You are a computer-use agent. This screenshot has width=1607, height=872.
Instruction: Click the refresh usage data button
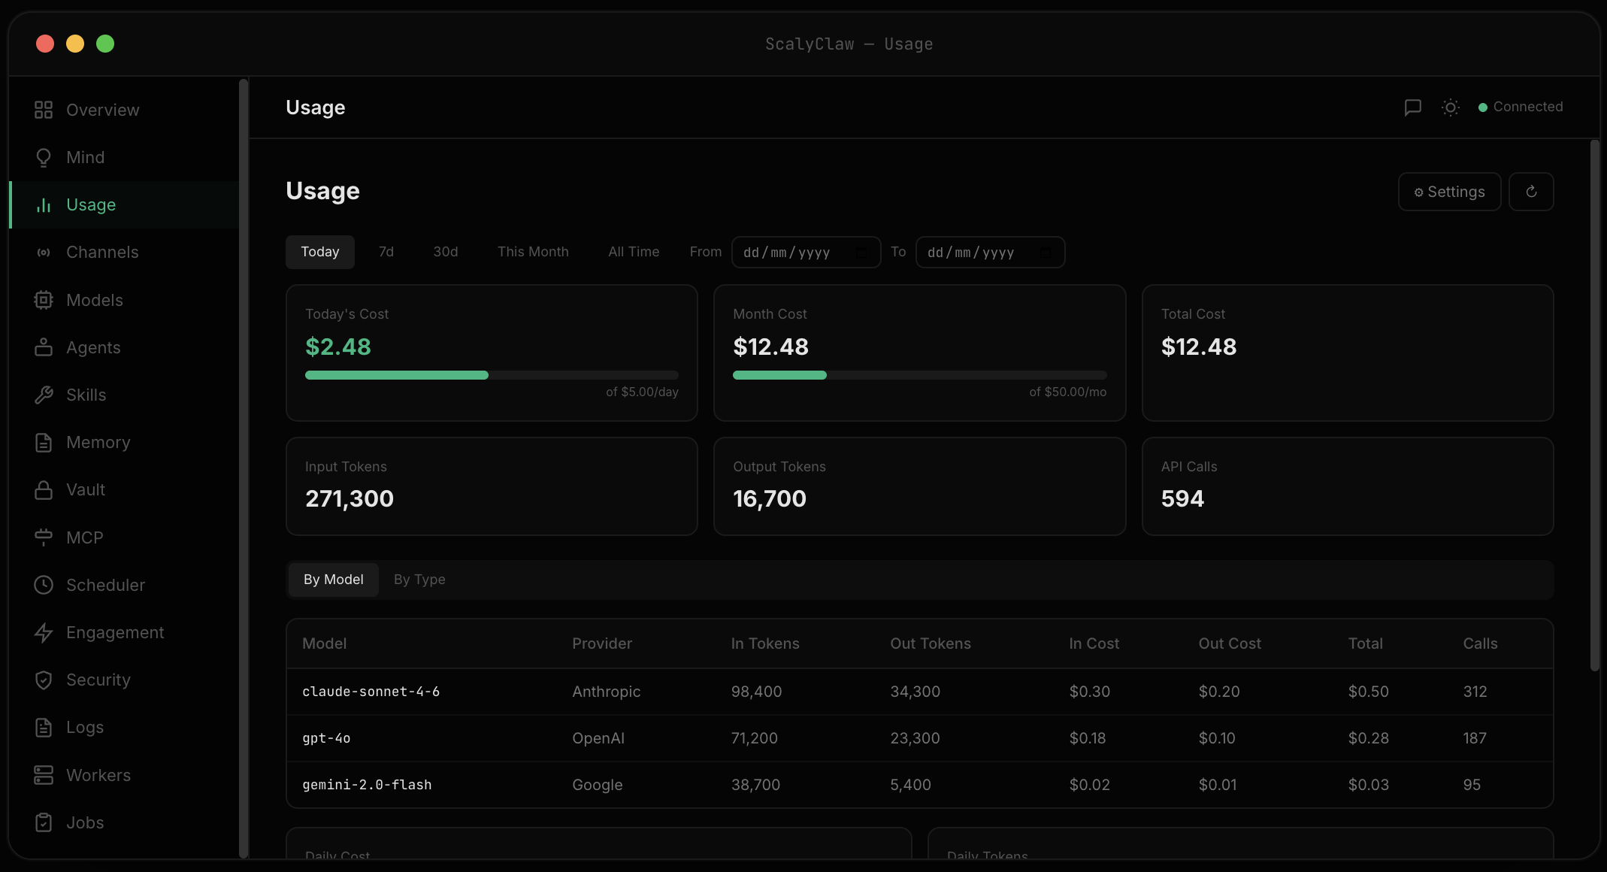point(1532,192)
